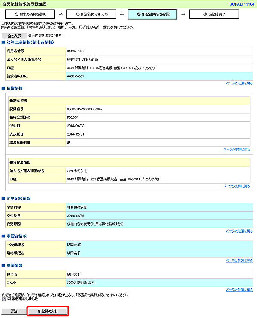Click the 本店営業部 account value
The image size is (257, 318).
click(111, 68)
